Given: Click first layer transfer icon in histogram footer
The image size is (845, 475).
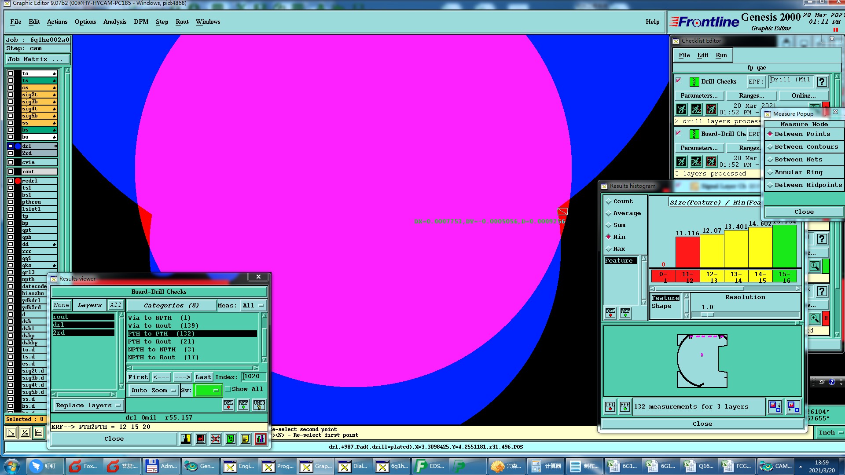Looking at the screenshot, I should pos(775,407).
